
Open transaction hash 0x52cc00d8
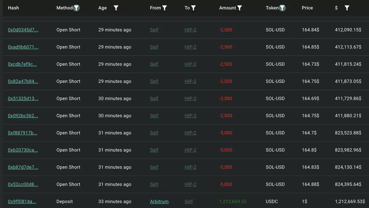click(23, 184)
